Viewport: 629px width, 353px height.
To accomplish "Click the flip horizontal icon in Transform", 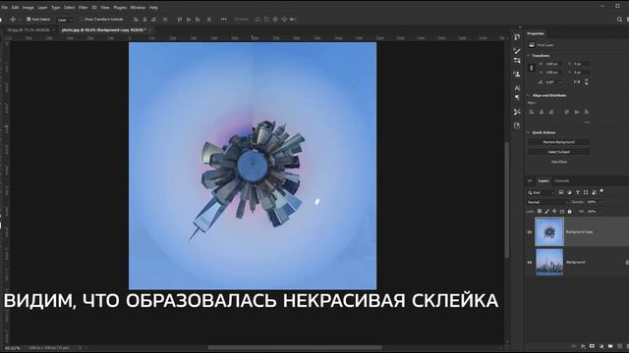I will click(x=577, y=82).
